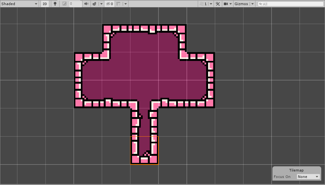Click the scene search field

pos(292,4)
